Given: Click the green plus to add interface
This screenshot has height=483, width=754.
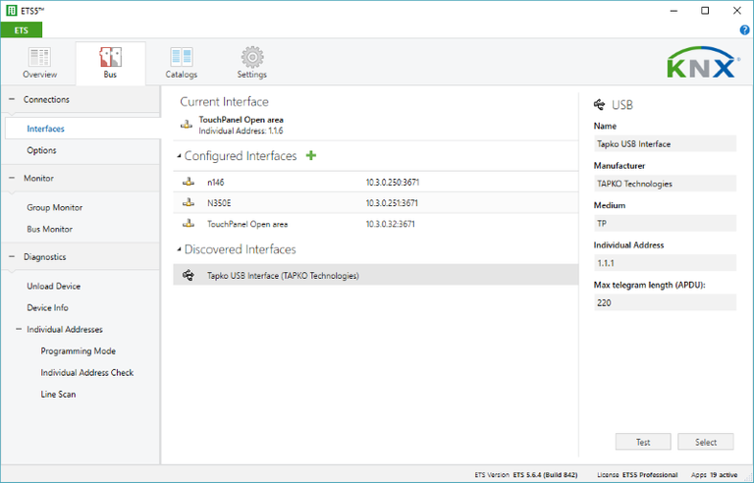Looking at the screenshot, I should (311, 155).
